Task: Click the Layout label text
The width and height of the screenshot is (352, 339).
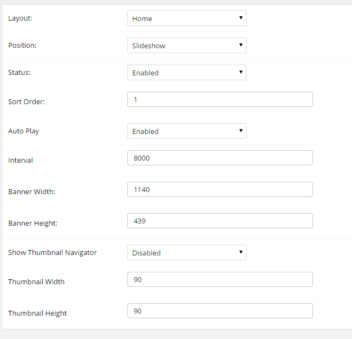Action: pyautogui.click(x=20, y=18)
